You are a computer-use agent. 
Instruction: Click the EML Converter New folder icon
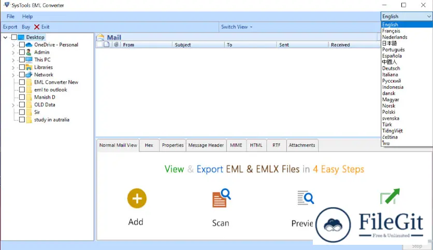point(29,82)
